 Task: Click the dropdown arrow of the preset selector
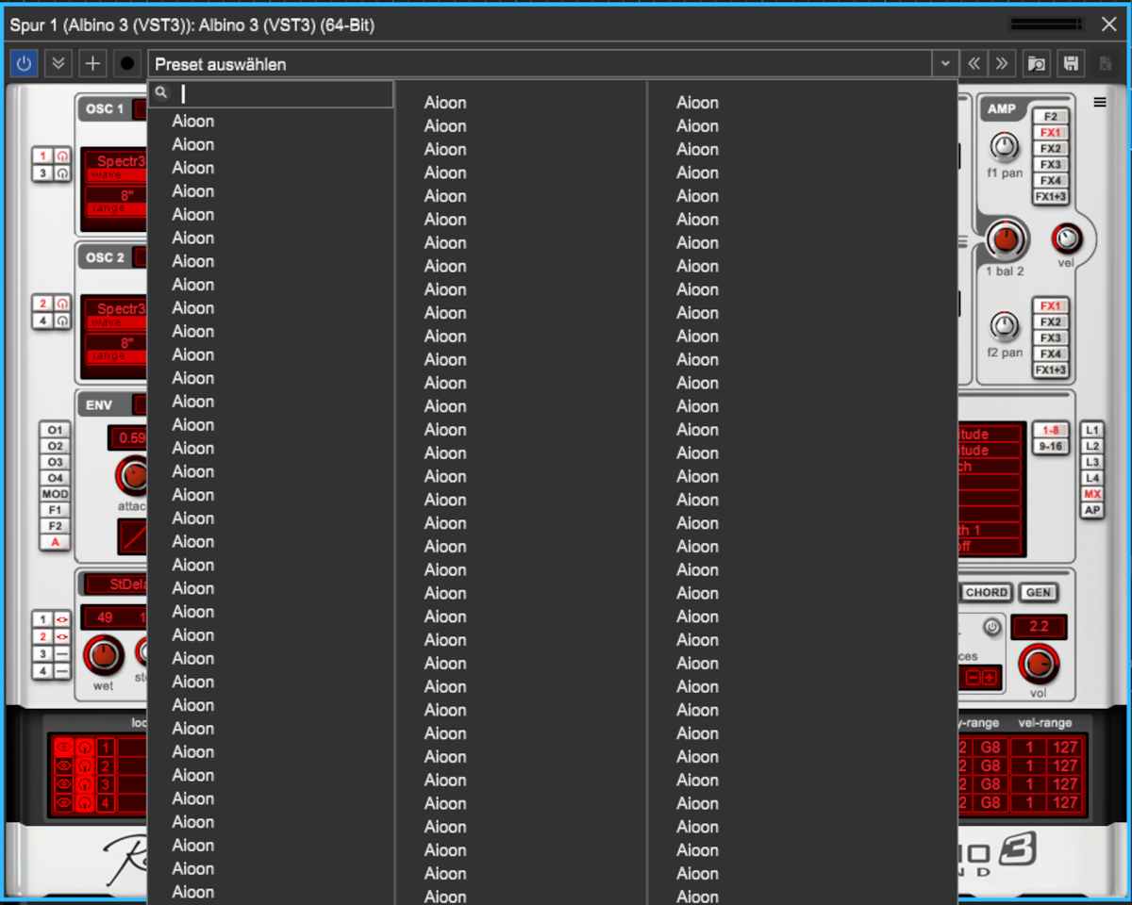(x=945, y=64)
